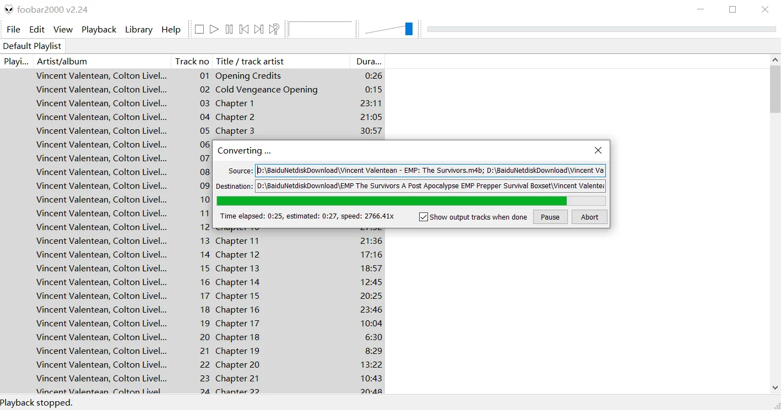Click the Random playback icon
781x410 pixels.
tap(274, 29)
